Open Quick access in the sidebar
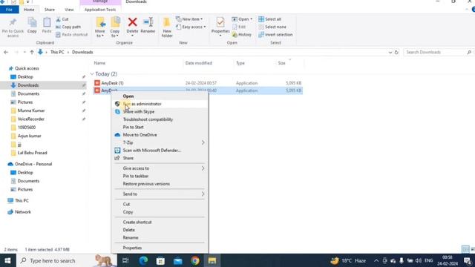 [27, 68]
